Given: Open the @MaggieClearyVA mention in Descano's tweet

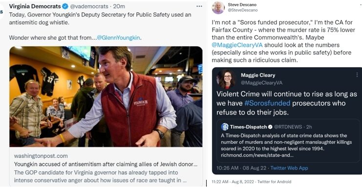Looking at the screenshot, I should 237,45.
